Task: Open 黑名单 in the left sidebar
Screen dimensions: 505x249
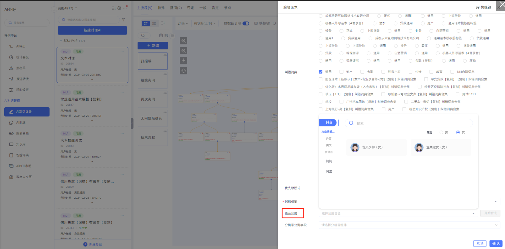Action: (21, 68)
